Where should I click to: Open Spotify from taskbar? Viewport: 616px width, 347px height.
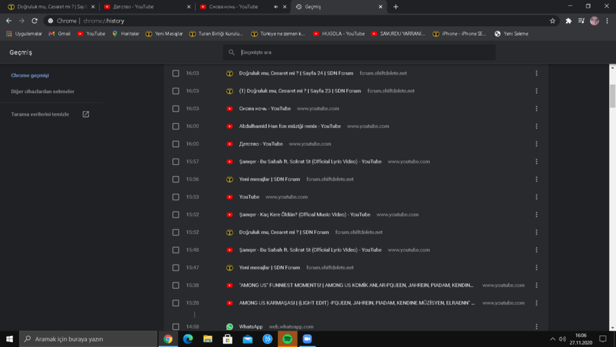point(287,339)
